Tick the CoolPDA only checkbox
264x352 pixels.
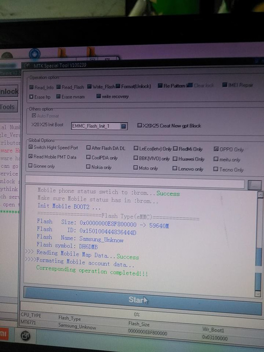point(88,157)
